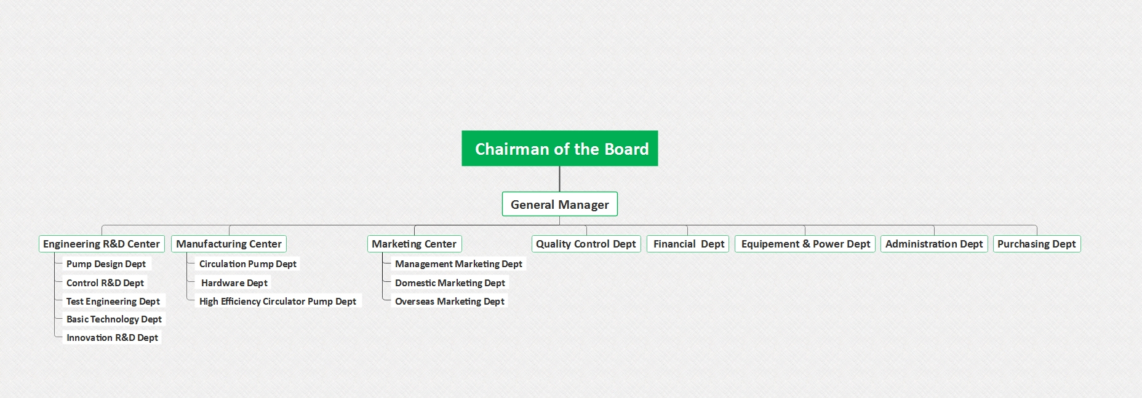Click the Test Engineering Dept item
Viewport: 1142px width, 398px height.
(x=113, y=301)
